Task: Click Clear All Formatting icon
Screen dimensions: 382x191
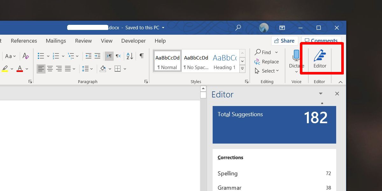Action: (26, 56)
